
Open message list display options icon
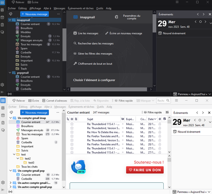167,112
